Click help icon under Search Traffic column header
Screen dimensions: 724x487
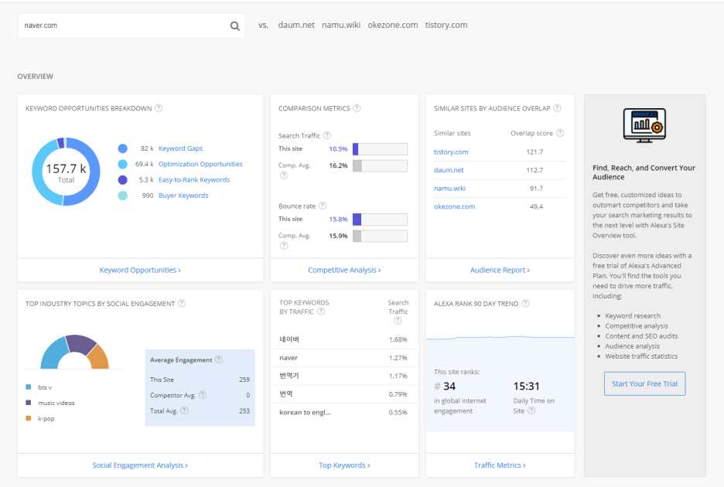[398, 321]
